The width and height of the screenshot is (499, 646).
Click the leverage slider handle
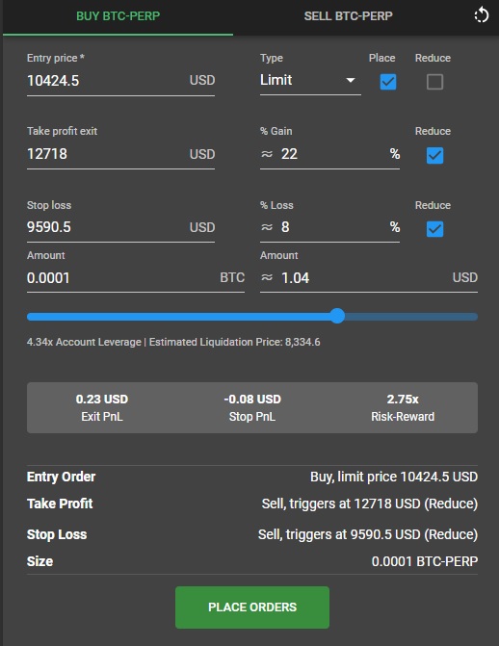pyautogui.click(x=337, y=316)
